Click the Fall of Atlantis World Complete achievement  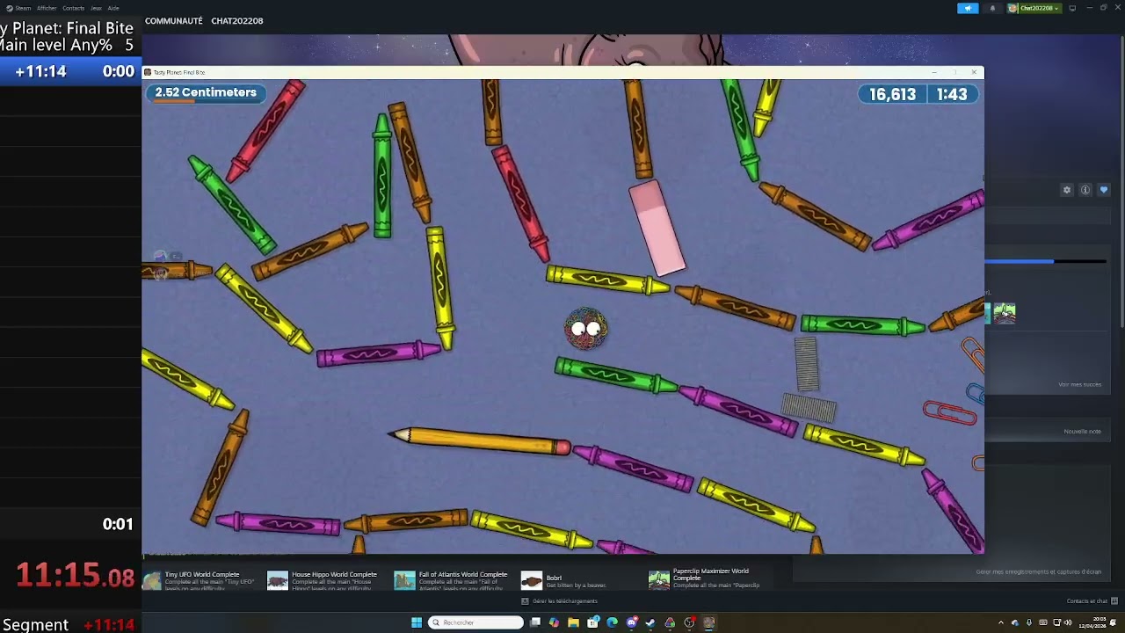pyautogui.click(x=453, y=580)
